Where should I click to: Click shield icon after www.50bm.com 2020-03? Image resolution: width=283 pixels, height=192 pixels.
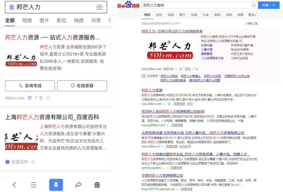point(181,69)
